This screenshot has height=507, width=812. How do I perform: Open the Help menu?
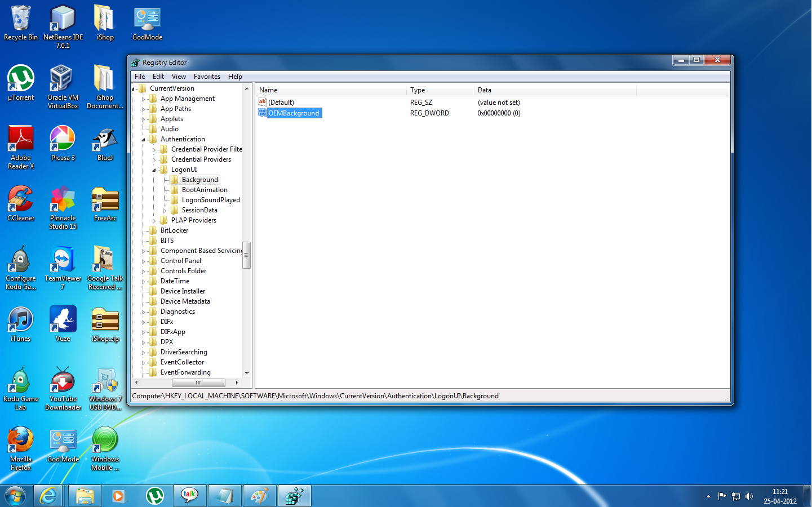coord(235,77)
